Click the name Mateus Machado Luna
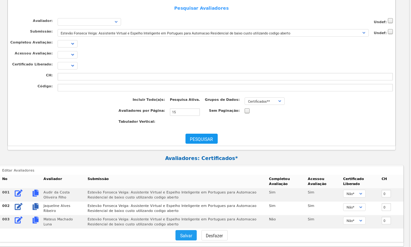 (x=58, y=222)
